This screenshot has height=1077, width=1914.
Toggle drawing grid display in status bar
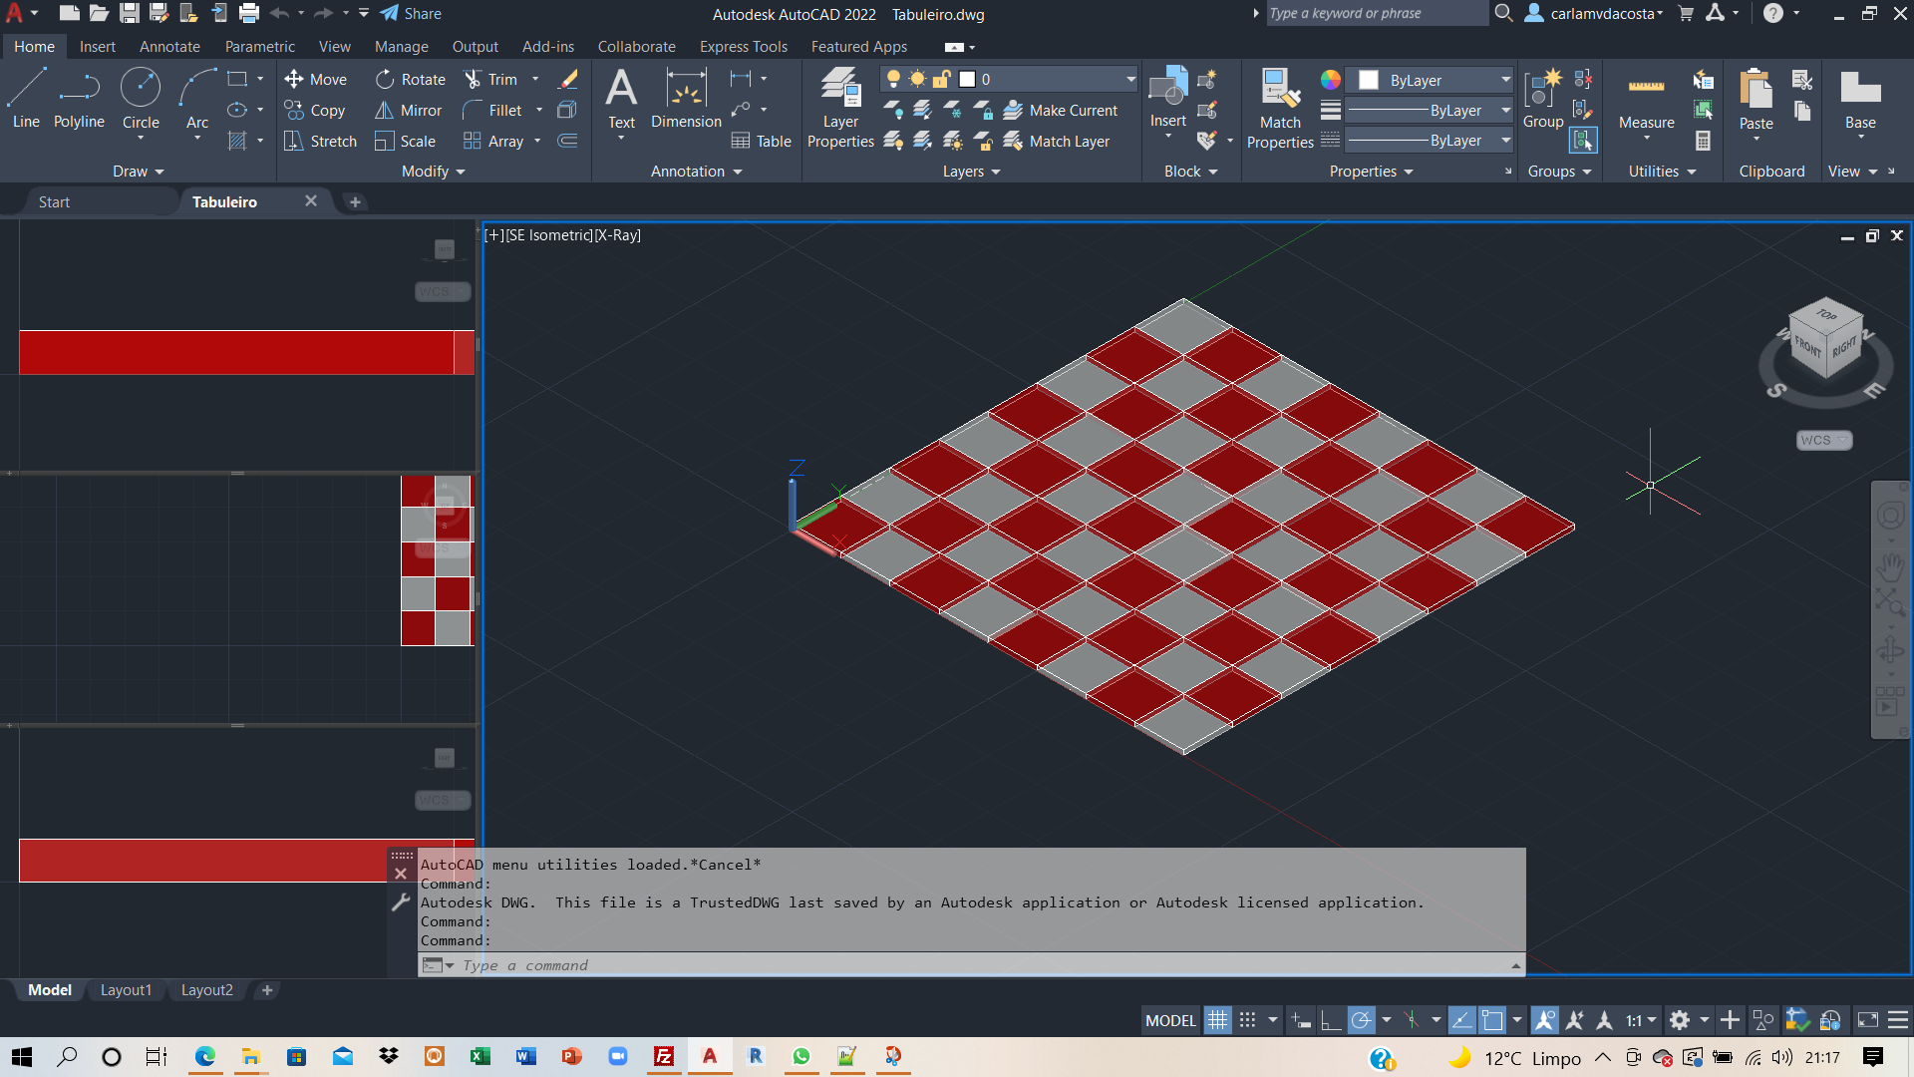click(x=1217, y=1020)
